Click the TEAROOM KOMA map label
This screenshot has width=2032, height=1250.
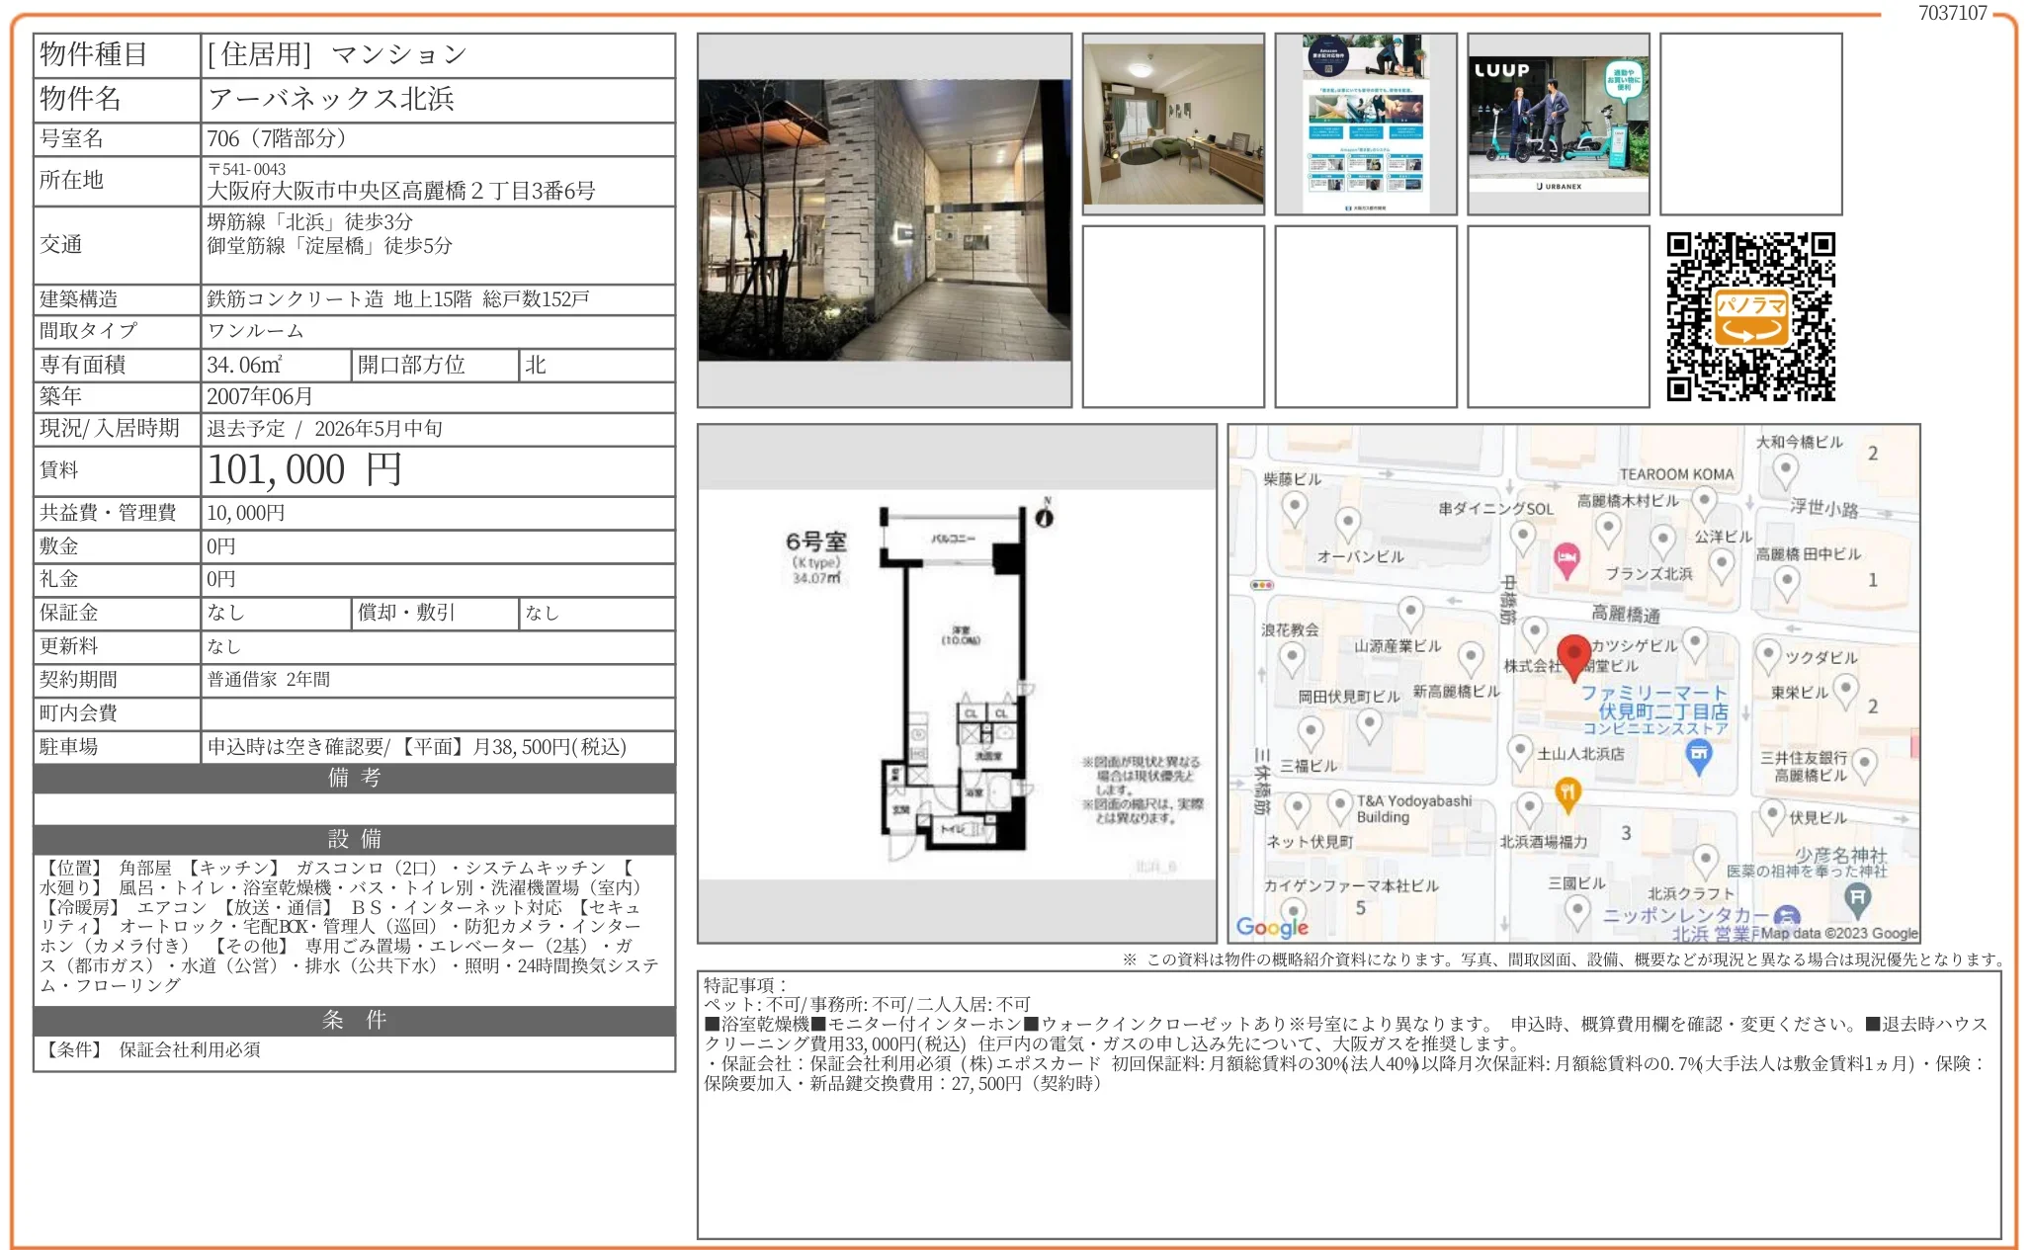pos(1676,474)
